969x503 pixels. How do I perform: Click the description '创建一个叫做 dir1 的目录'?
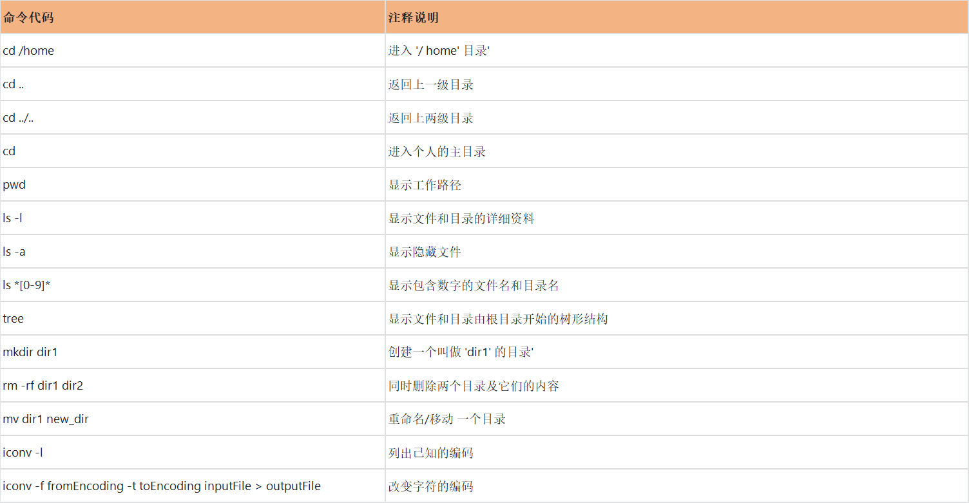pos(461,352)
